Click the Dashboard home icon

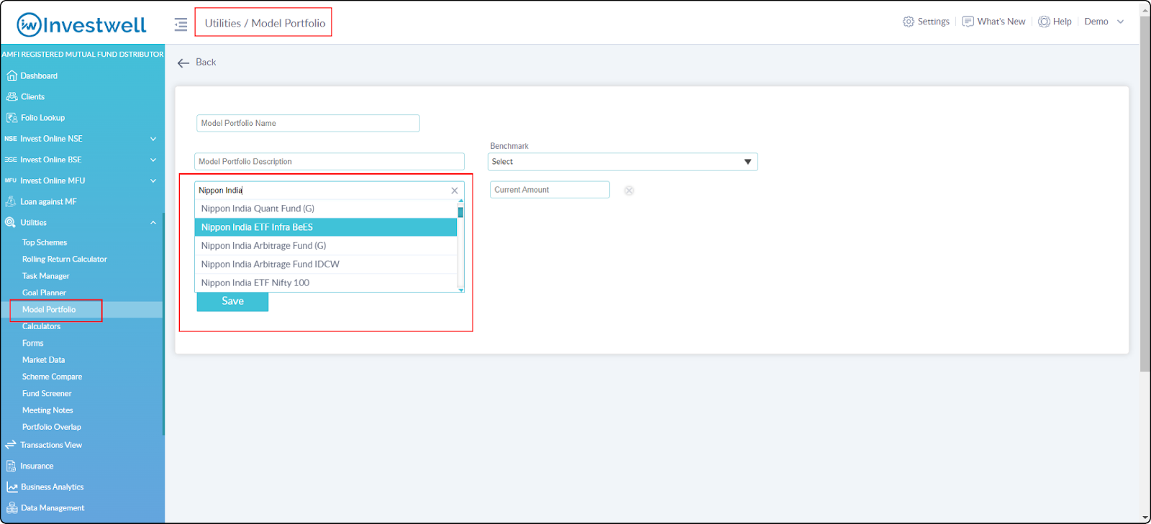click(x=12, y=75)
